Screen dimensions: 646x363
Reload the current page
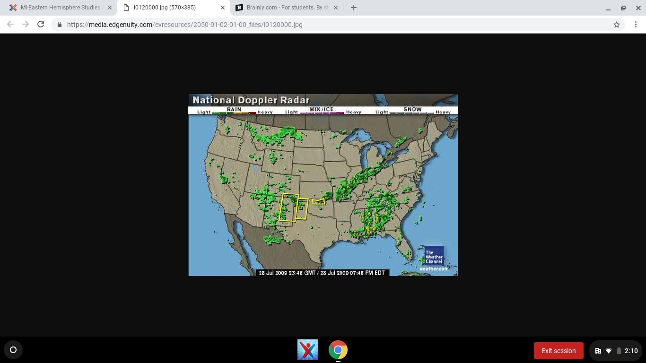(41, 25)
